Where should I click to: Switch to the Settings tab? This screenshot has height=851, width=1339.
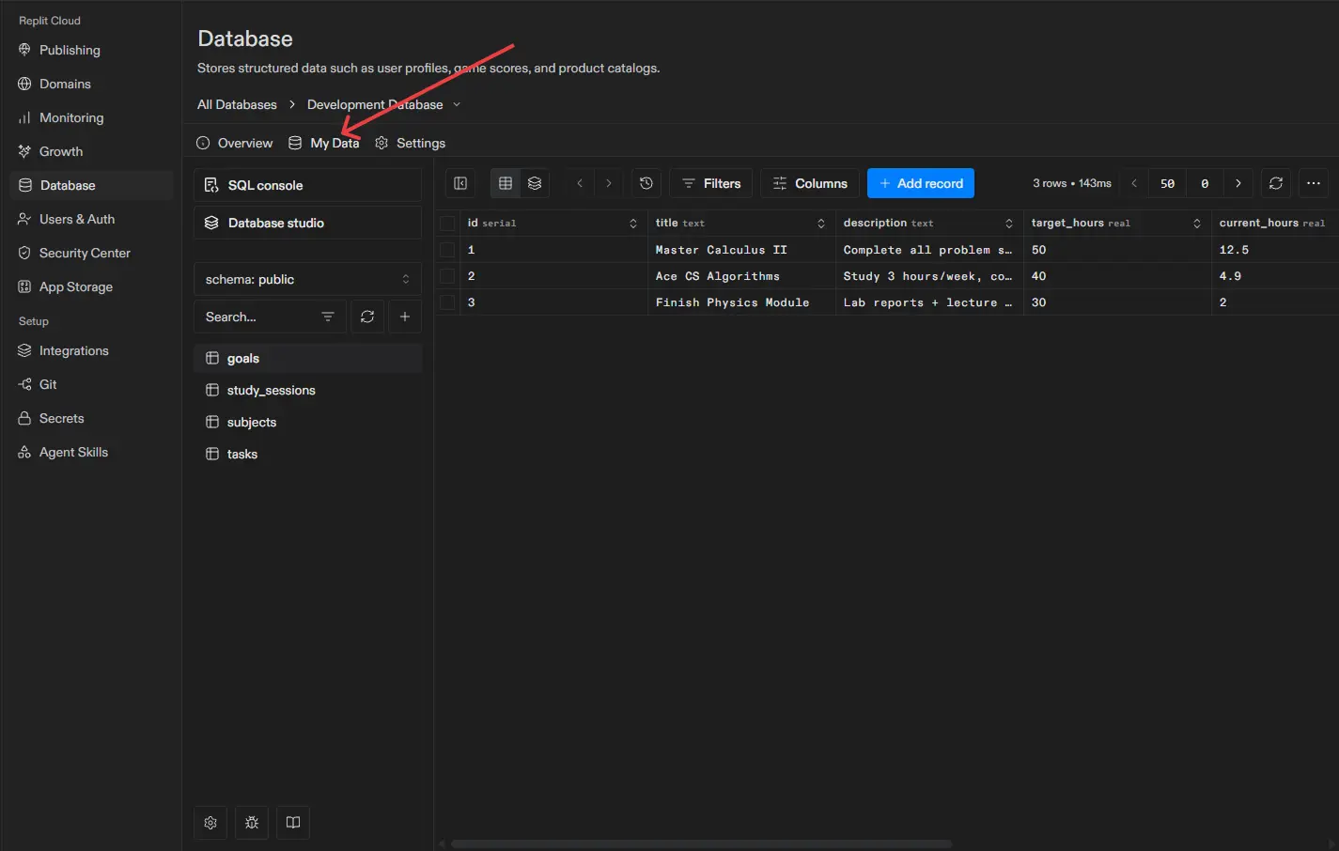[x=411, y=143]
